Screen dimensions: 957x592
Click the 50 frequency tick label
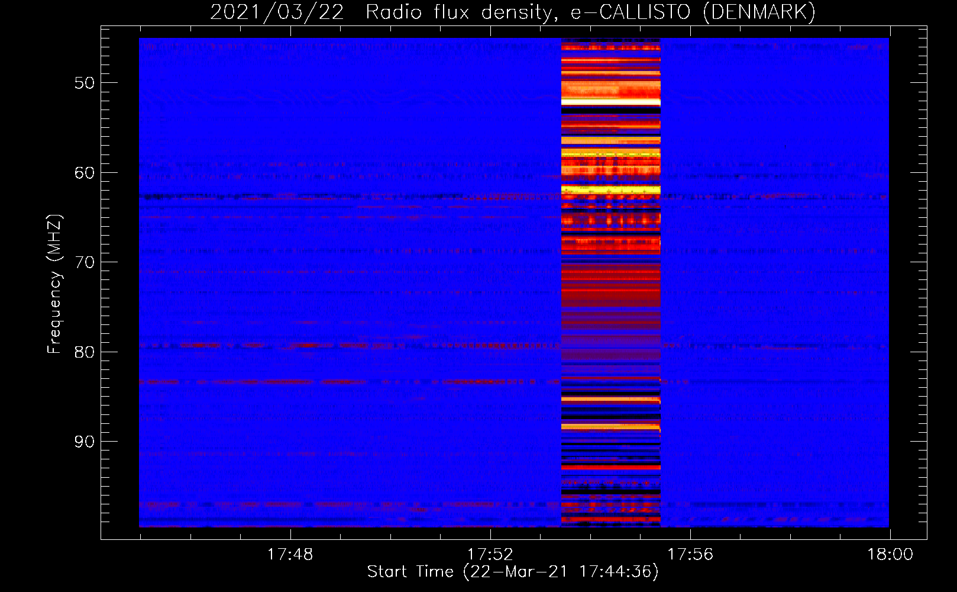tap(85, 83)
